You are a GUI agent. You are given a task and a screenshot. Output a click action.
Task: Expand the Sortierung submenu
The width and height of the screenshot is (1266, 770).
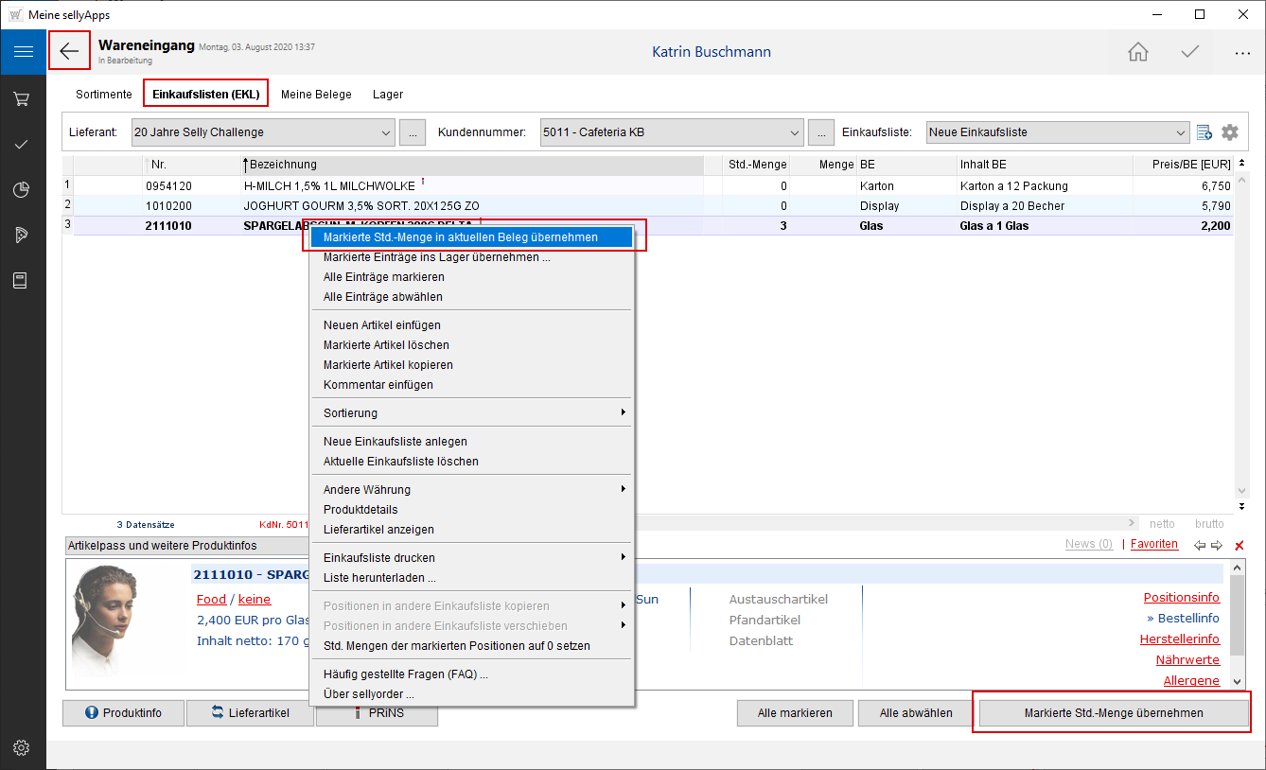tap(472, 413)
